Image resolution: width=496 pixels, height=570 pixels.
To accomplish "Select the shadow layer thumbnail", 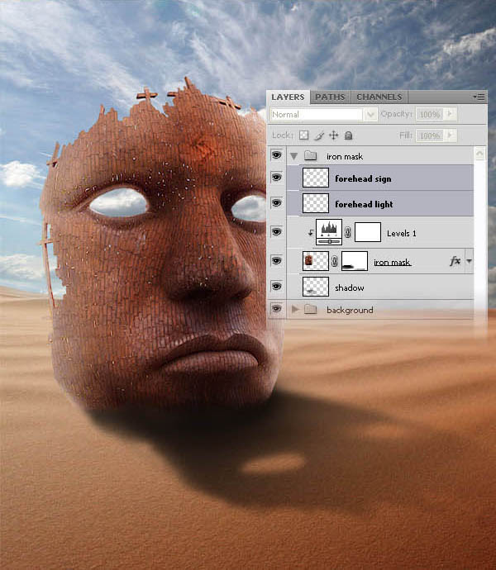I will (x=316, y=287).
